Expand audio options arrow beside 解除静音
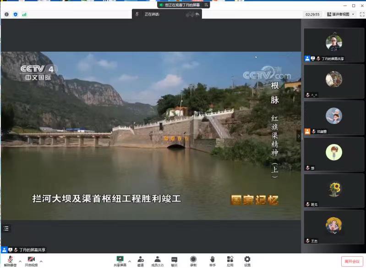366x268 pixels. pyautogui.click(x=20, y=261)
